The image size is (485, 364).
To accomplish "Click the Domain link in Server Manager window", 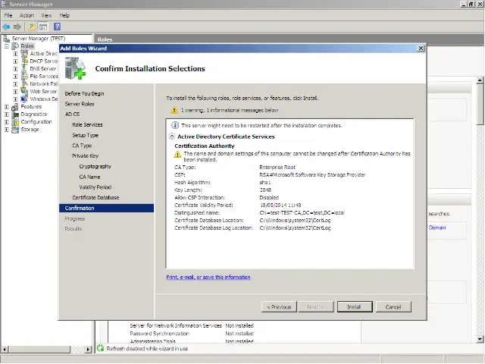I will [x=437, y=227].
